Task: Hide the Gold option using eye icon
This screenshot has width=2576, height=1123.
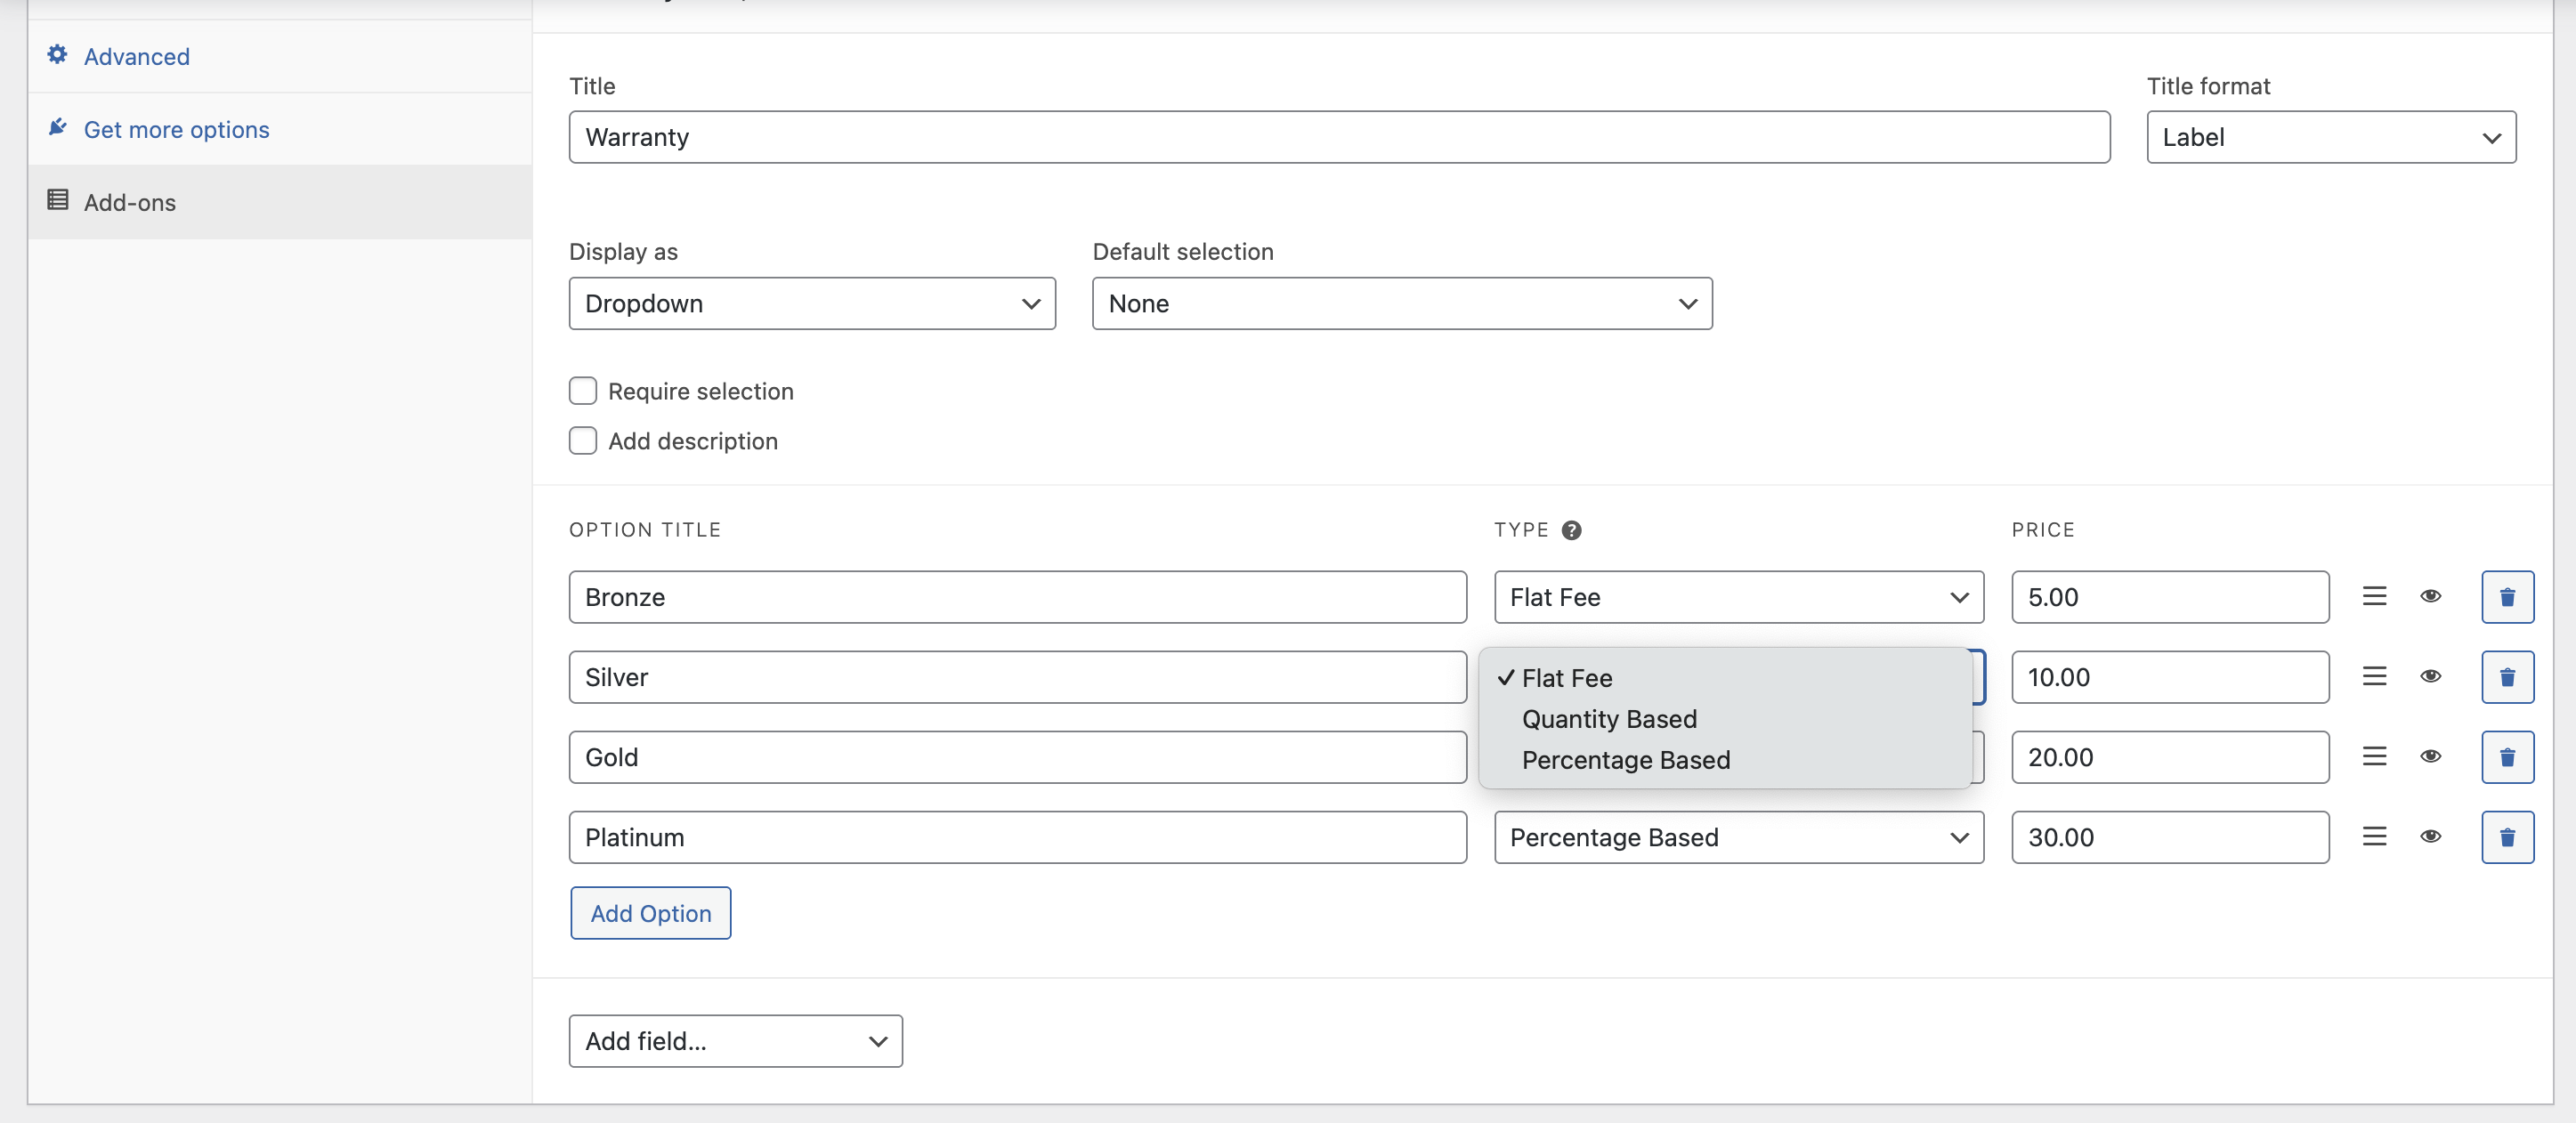Action: 2430,756
